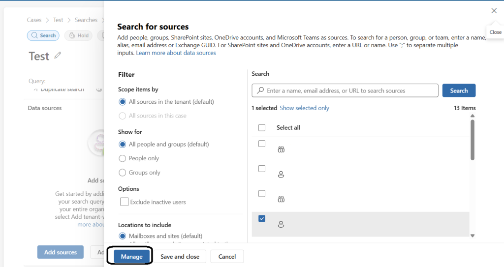Click the Search pill with magnifier icon
The image size is (504, 267).
(x=43, y=35)
